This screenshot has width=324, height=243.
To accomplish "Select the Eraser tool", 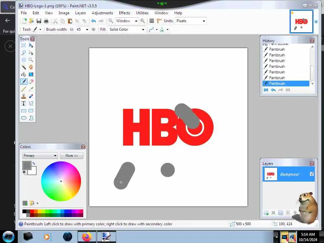I will click(x=31, y=82).
